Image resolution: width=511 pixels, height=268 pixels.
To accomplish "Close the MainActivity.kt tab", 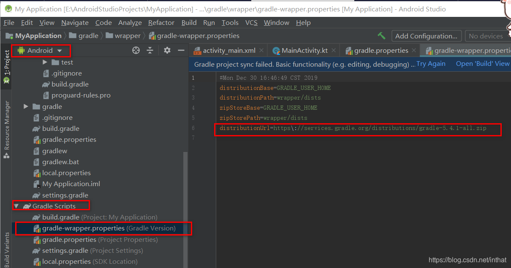I will point(334,51).
